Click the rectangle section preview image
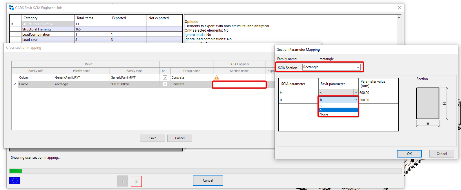The image size is (461, 190). (x=428, y=104)
